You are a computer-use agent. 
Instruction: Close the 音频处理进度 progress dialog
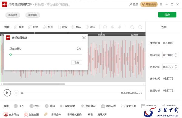click(x=84, y=38)
